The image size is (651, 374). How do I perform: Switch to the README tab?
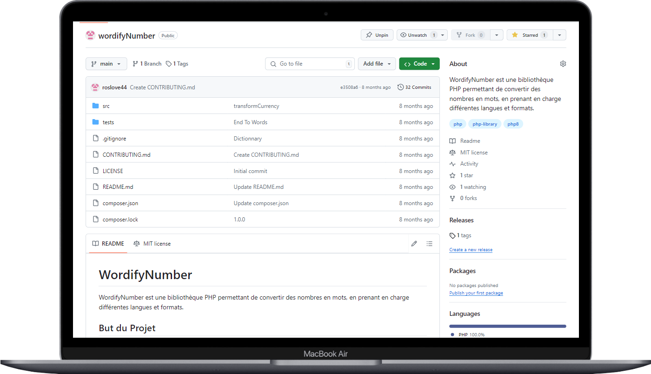click(108, 244)
